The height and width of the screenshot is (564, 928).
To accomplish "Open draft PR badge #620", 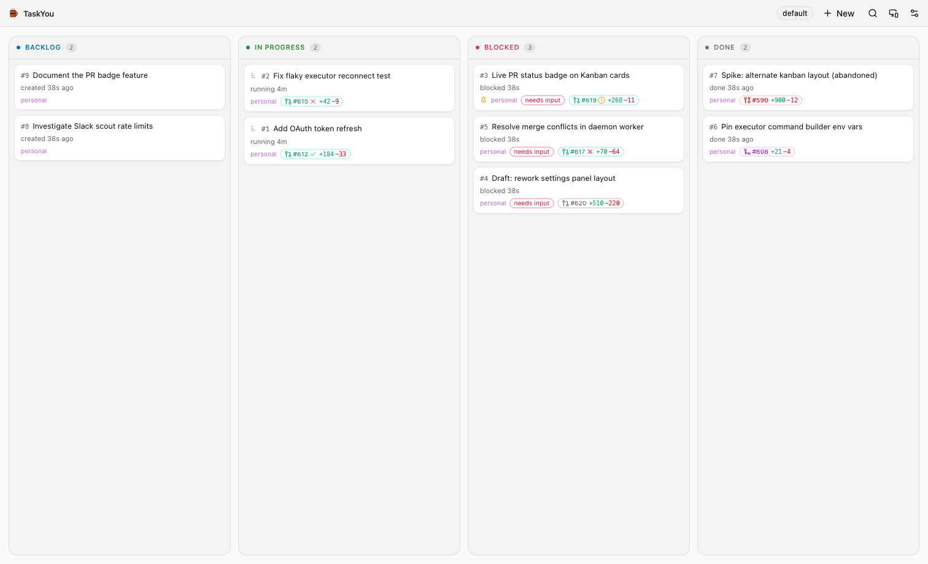I will pos(590,204).
